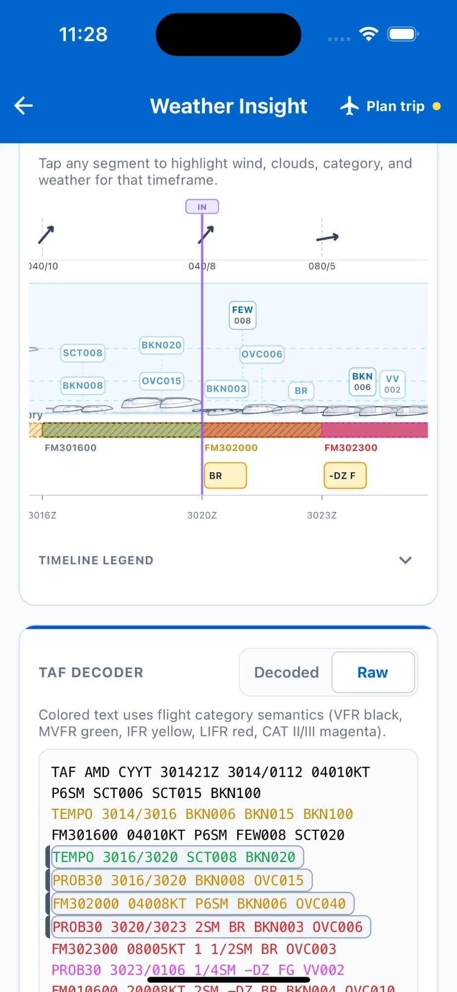Select the VV 002 cloud badge
Image resolution: width=457 pixels, height=992 pixels.
pyautogui.click(x=392, y=384)
